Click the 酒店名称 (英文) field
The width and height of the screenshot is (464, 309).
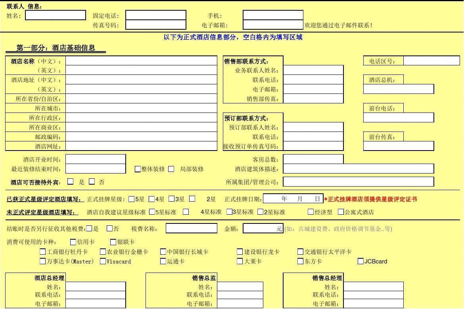click(x=142, y=70)
